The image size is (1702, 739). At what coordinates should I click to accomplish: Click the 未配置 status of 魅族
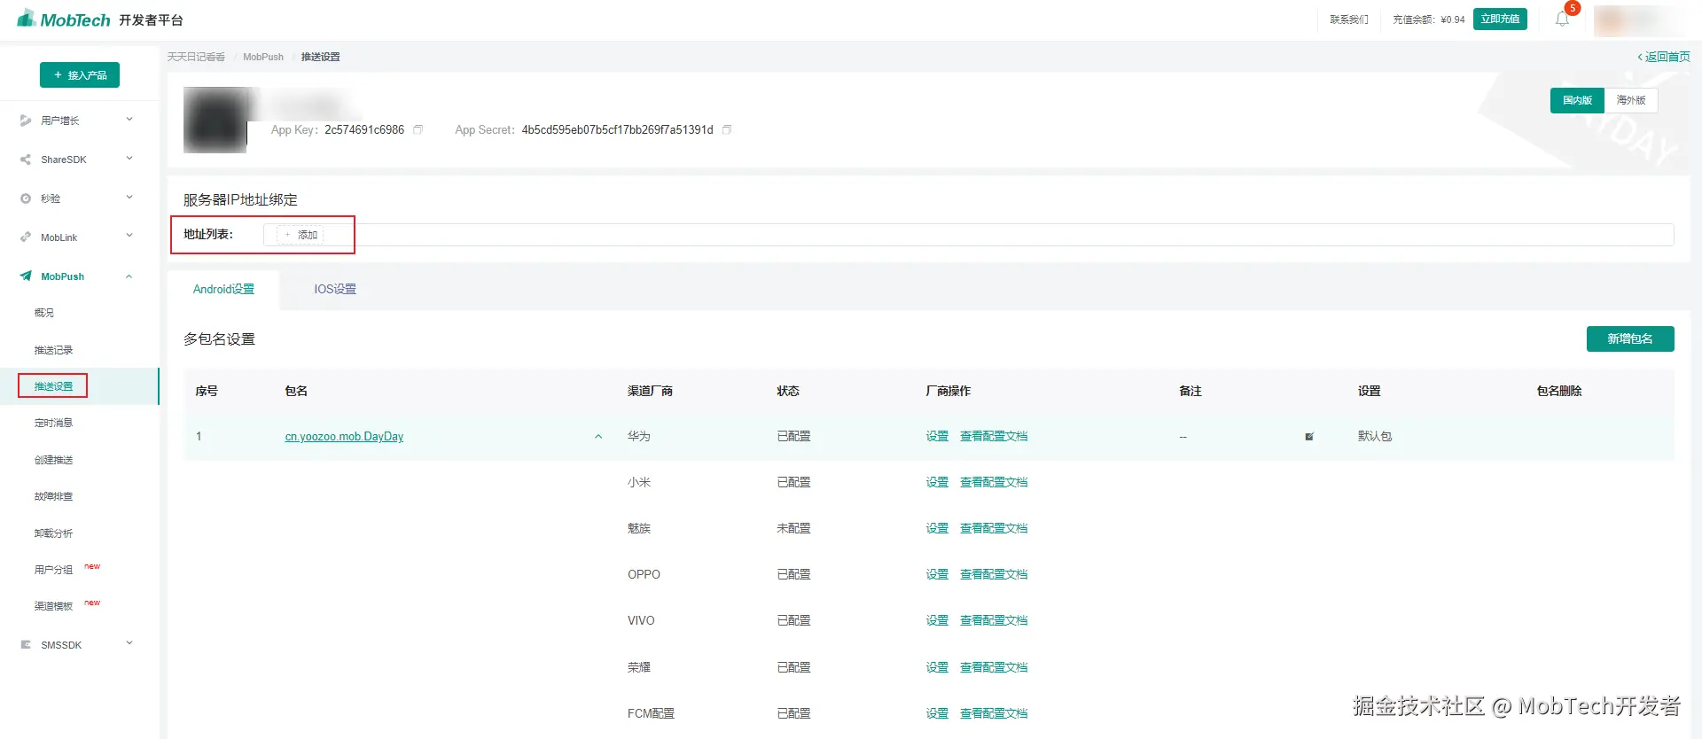pos(793,528)
